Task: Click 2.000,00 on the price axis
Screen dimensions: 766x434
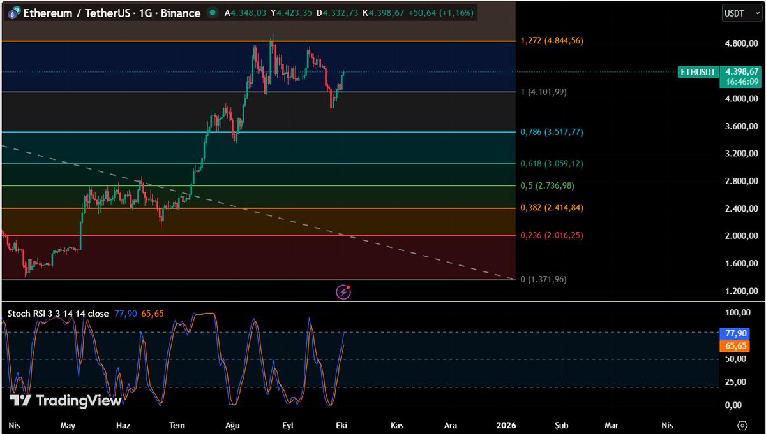Action: click(x=740, y=236)
